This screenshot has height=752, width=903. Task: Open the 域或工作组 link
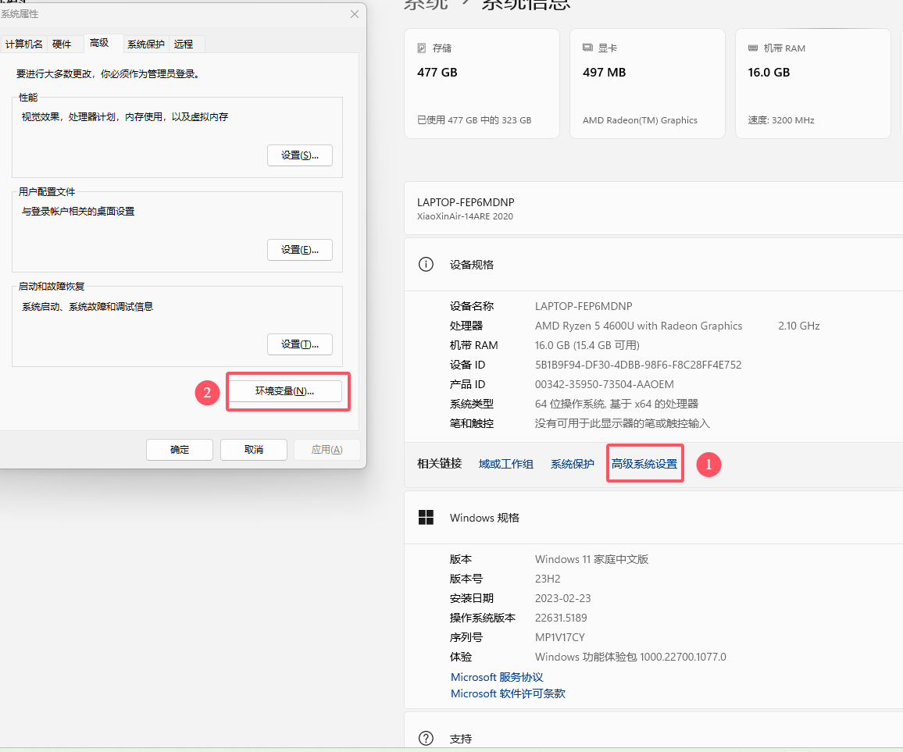(505, 464)
